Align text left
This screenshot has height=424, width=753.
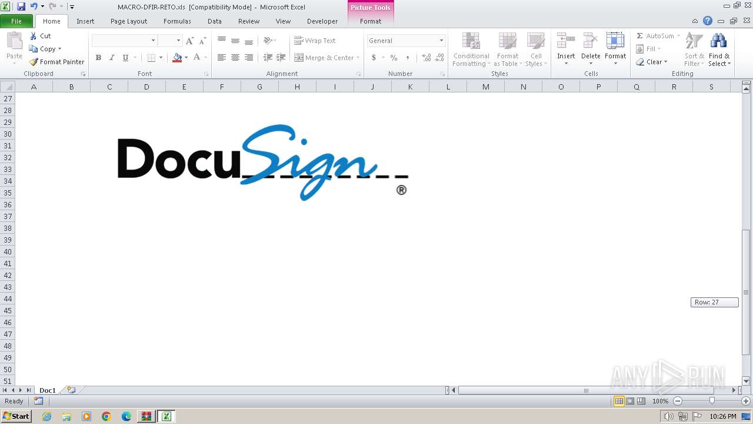pyautogui.click(x=222, y=58)
